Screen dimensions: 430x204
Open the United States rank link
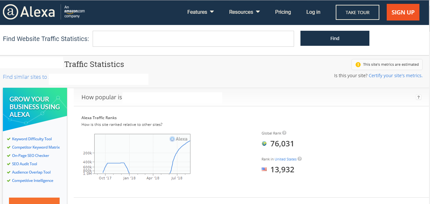click(286, 159)
